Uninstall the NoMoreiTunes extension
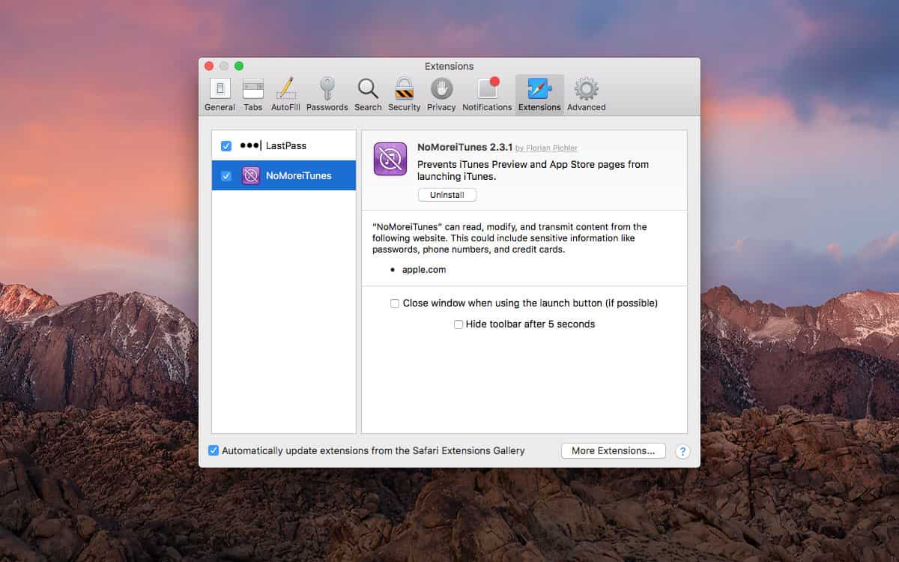This screenshot has height=562, width=899. coord(447,195)
